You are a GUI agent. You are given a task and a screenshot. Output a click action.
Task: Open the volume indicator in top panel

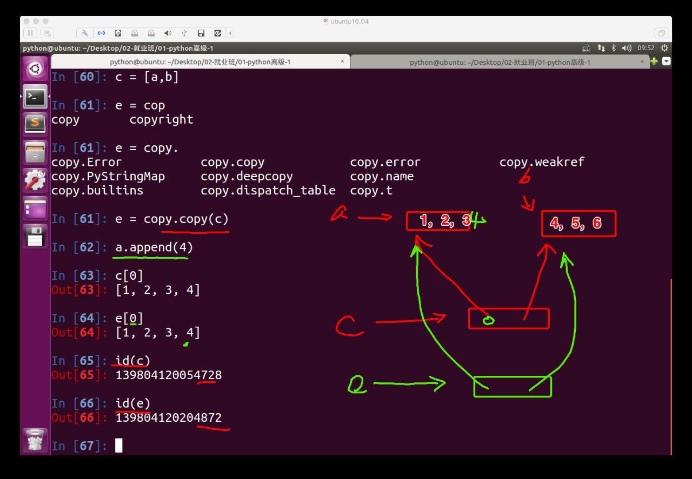627,48
